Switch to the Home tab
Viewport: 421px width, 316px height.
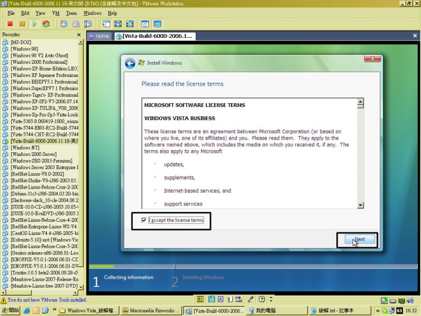coord(99,36)
